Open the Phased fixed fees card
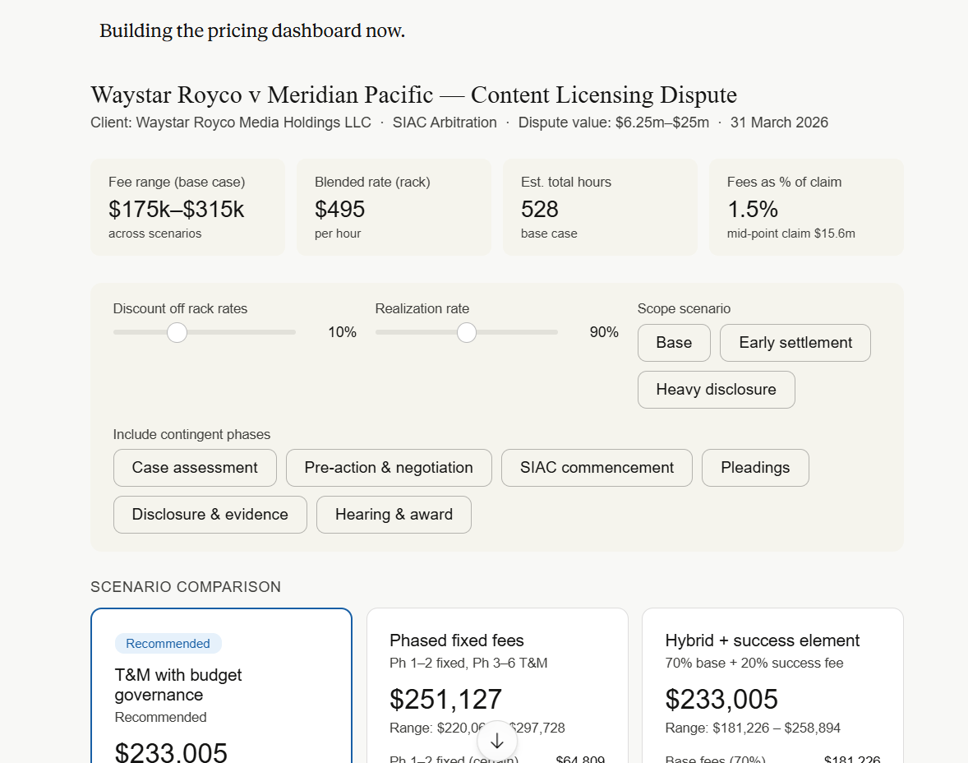This screenshot has width=968, height=763. tap(497, 686)
